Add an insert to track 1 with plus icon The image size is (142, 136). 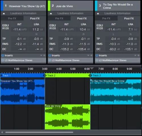click(44, 55)
